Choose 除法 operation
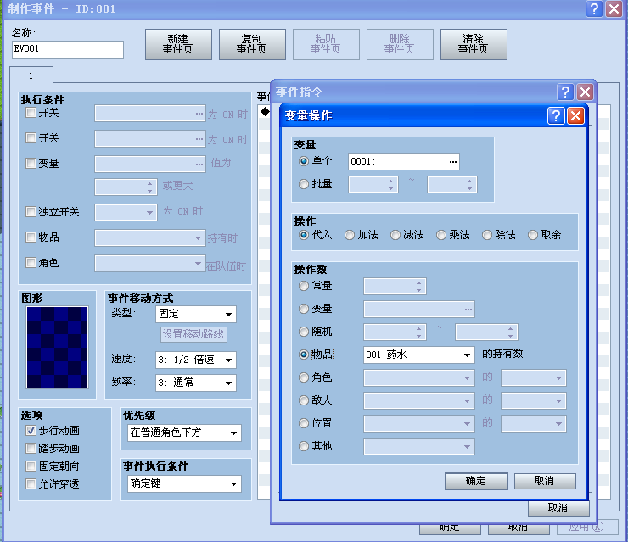The height and width of the screenshot is (542, 628). [486, 235]
